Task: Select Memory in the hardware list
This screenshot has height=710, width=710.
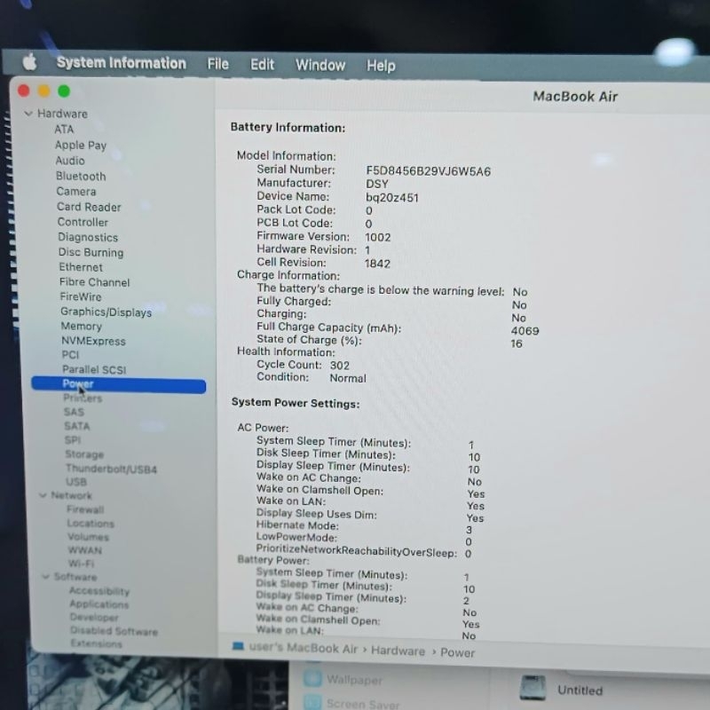Action: (x=82, y=326)
